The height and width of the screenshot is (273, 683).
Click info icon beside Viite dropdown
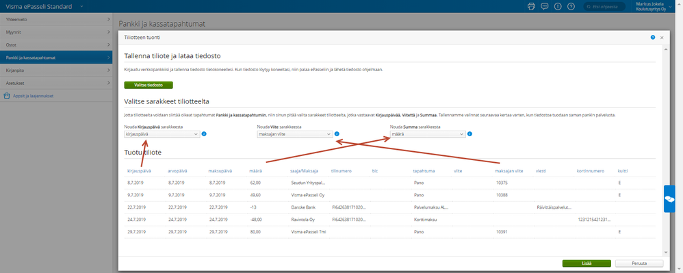point(337,134)
